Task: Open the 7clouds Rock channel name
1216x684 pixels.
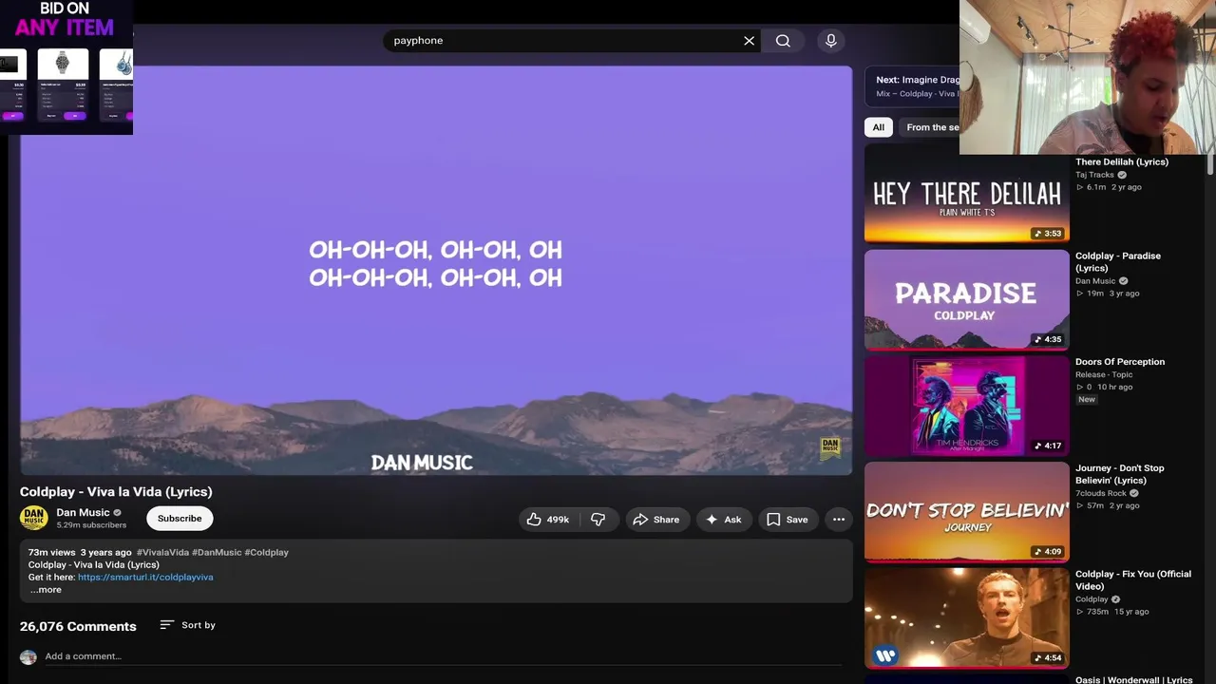Action: (1101, 494)
